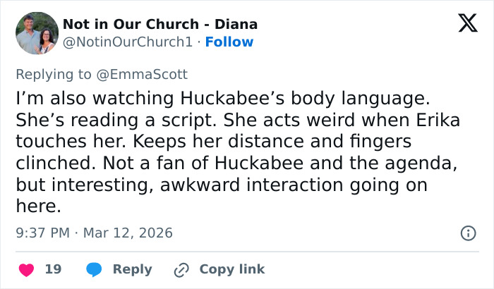Click the "Not in Our Church - Diana" name
The width and height of the screenshot is (494, 289).
point(160,24)
